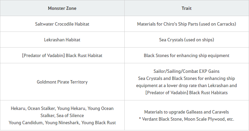Click the word 'Caravels'

click(x=220, y=112)
